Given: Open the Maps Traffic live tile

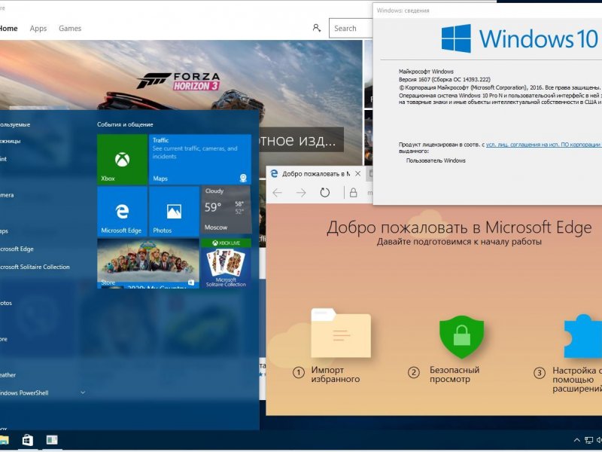Looking at the screenshot, I should [x=200, y=159].
